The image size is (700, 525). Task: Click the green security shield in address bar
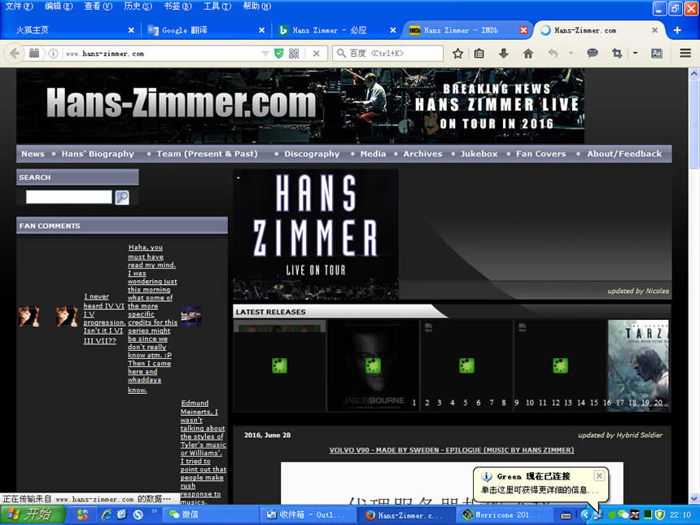tap(279, 54)
